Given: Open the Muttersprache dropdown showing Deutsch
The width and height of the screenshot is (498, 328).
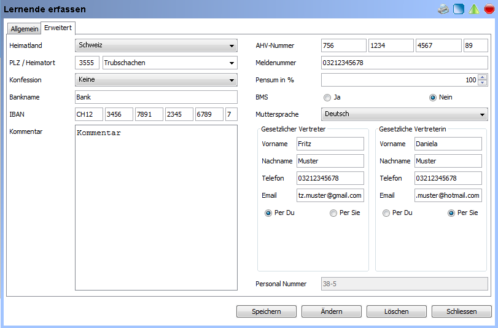Looking at the screenshot, I should click(405, 114).
